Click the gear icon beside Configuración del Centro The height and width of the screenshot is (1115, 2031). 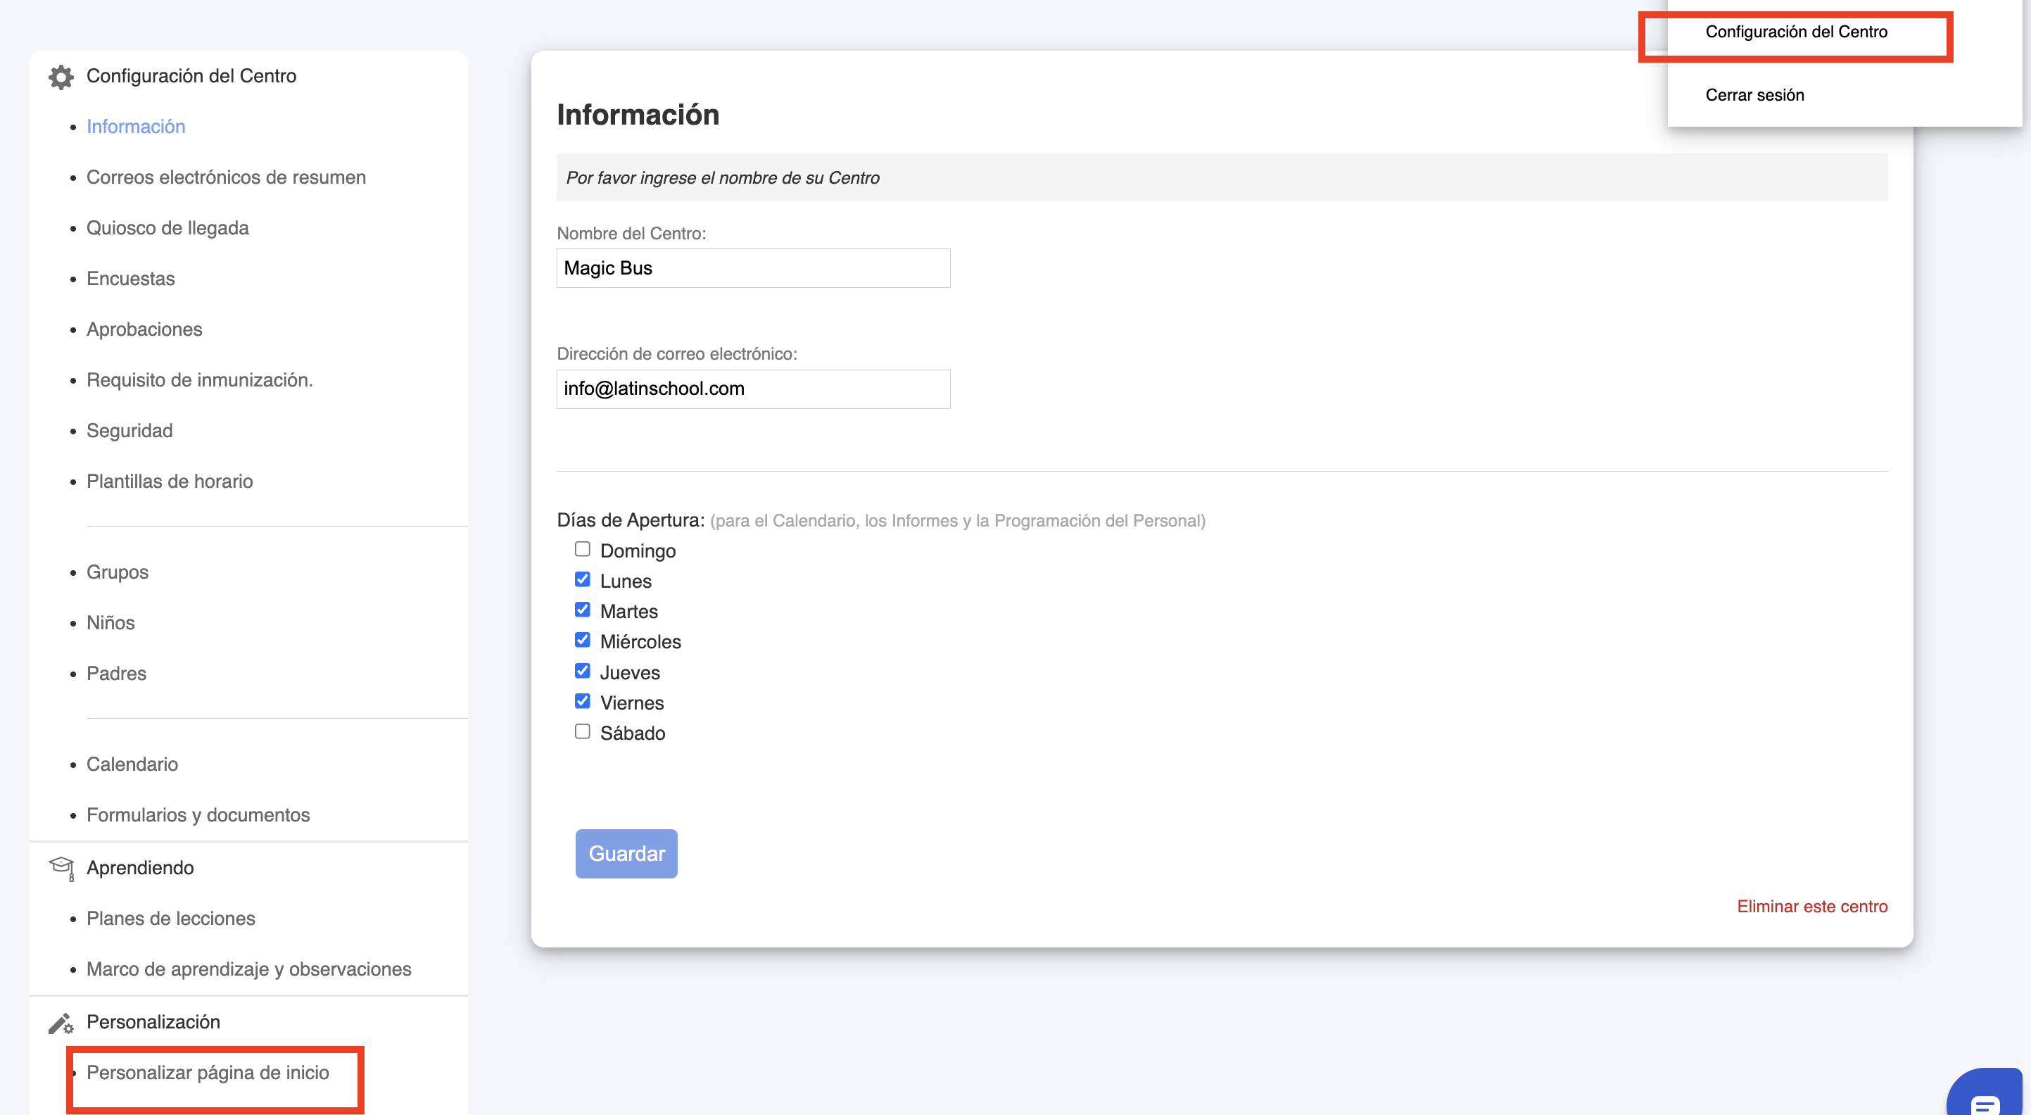(61, 77)
